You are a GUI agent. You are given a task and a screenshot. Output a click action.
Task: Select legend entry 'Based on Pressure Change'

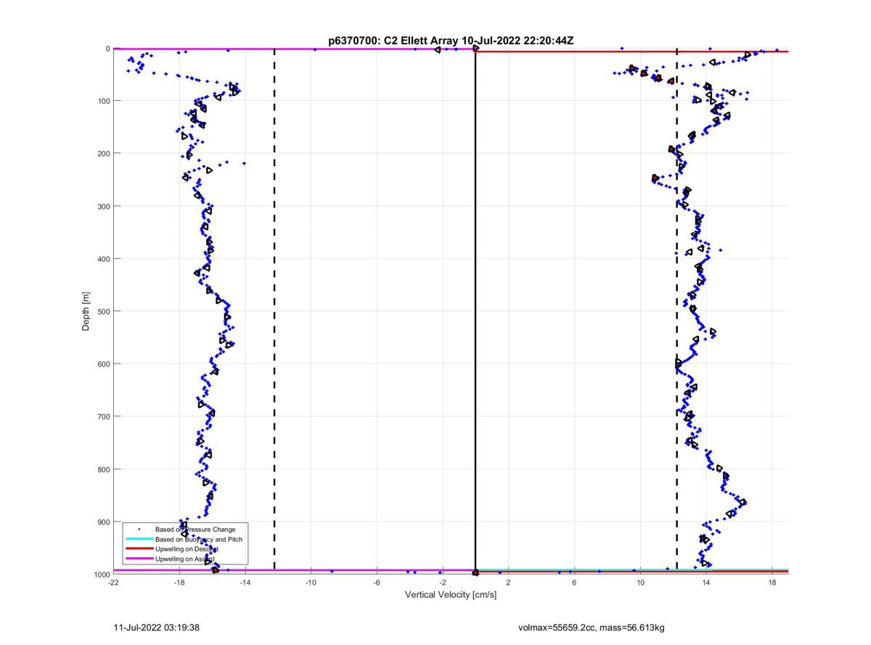(195, 529)
